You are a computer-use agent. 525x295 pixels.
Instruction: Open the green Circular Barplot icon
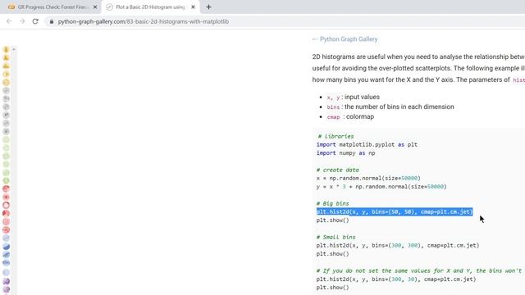point(6,180)
